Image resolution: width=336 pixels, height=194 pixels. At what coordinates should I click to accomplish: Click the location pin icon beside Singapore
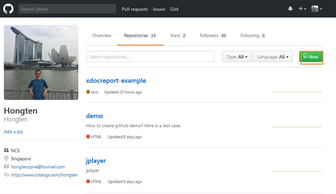[6, 158]
